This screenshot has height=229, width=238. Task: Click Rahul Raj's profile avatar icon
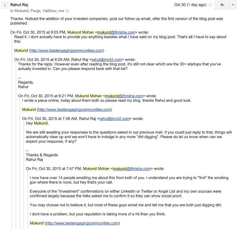[x=5, y=5]
